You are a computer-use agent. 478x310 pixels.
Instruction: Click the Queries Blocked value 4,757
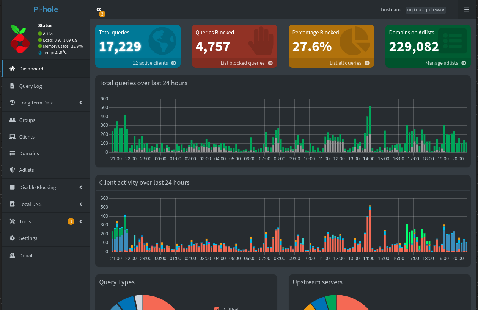coord(213,47)
